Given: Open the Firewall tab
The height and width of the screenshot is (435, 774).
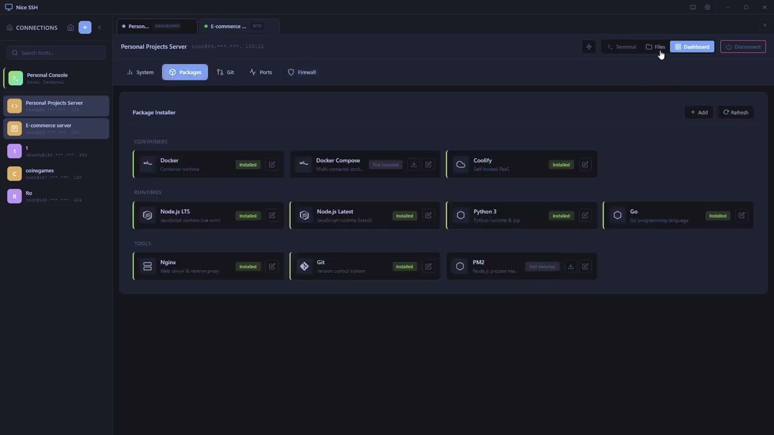Looking at the screenshot, I should [302, 72].
